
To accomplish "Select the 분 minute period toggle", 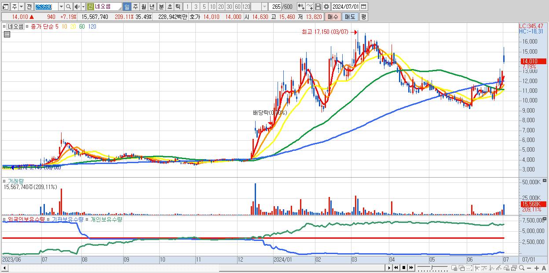I will coord(161,7).
